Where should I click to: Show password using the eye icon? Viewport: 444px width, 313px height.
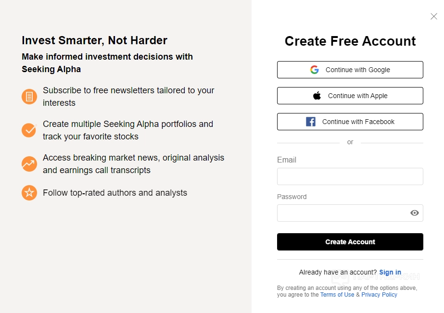415,213
